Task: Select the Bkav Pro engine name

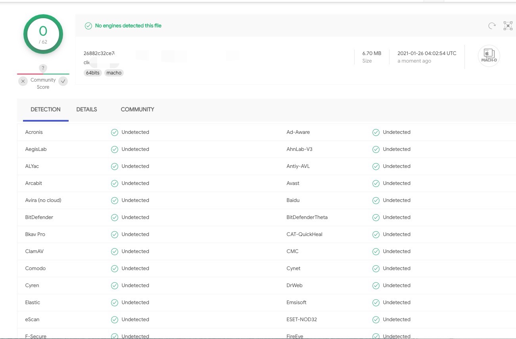Action: click(x=35, y=234)
